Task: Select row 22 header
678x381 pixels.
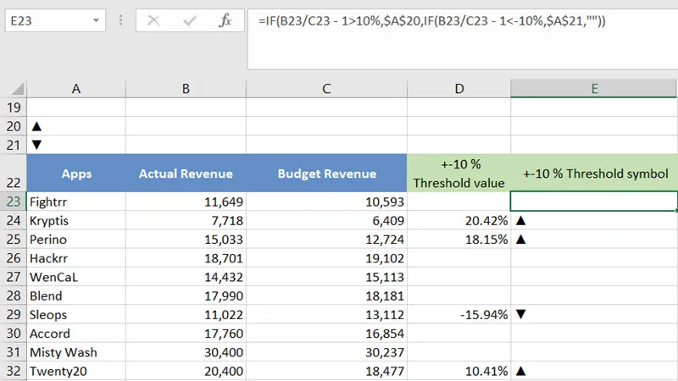Action: point(13,174)
